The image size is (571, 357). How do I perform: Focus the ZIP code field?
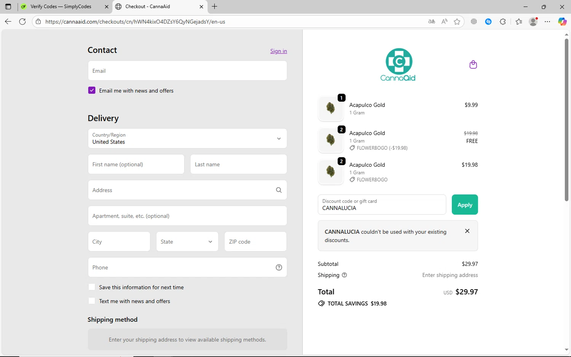pyautogui.click(x=255, y=241)
